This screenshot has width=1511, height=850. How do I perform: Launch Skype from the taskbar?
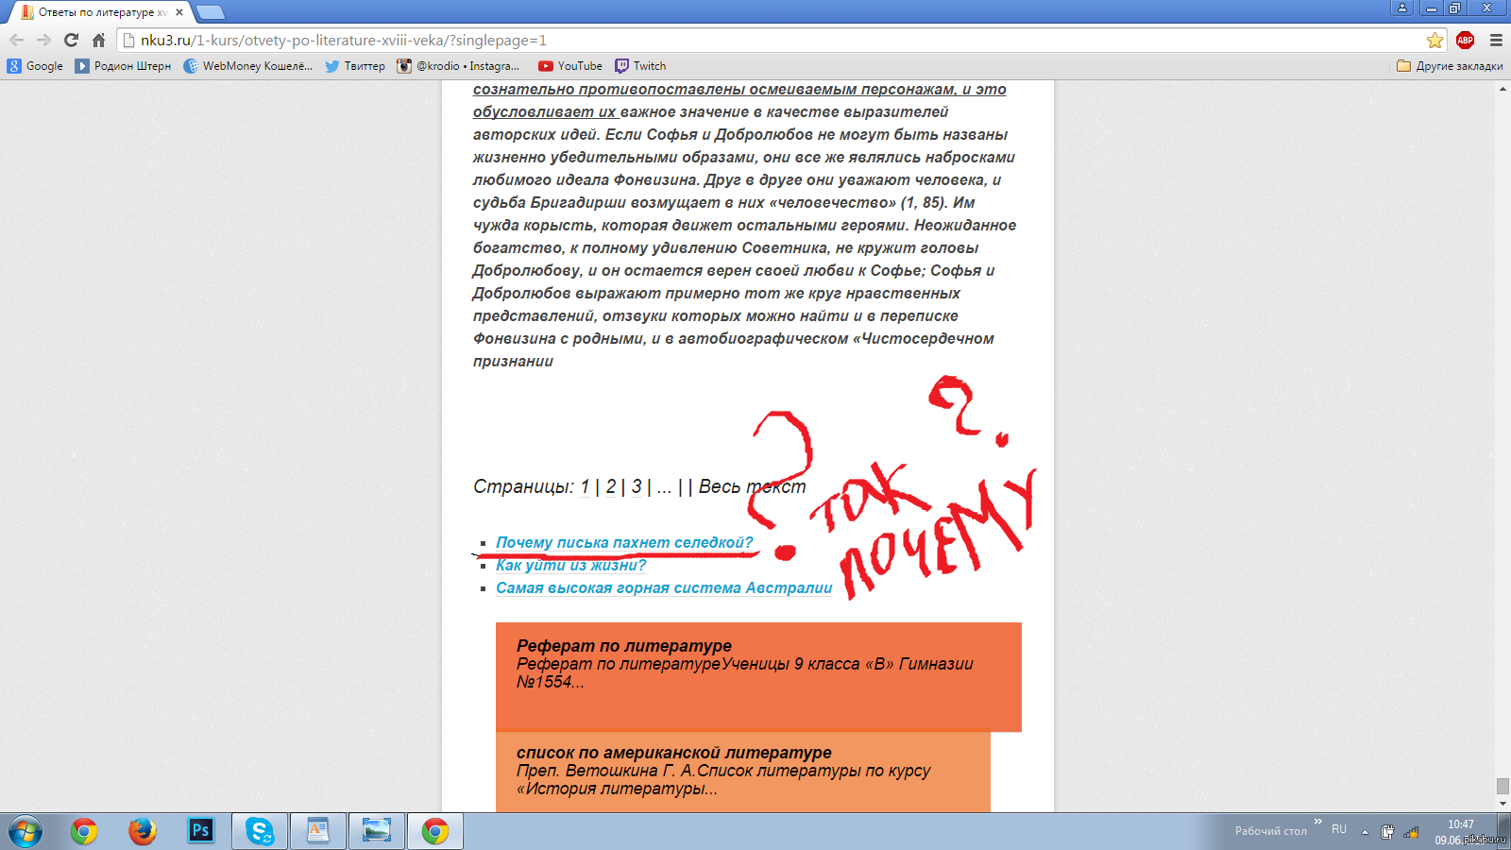(259, 830)
